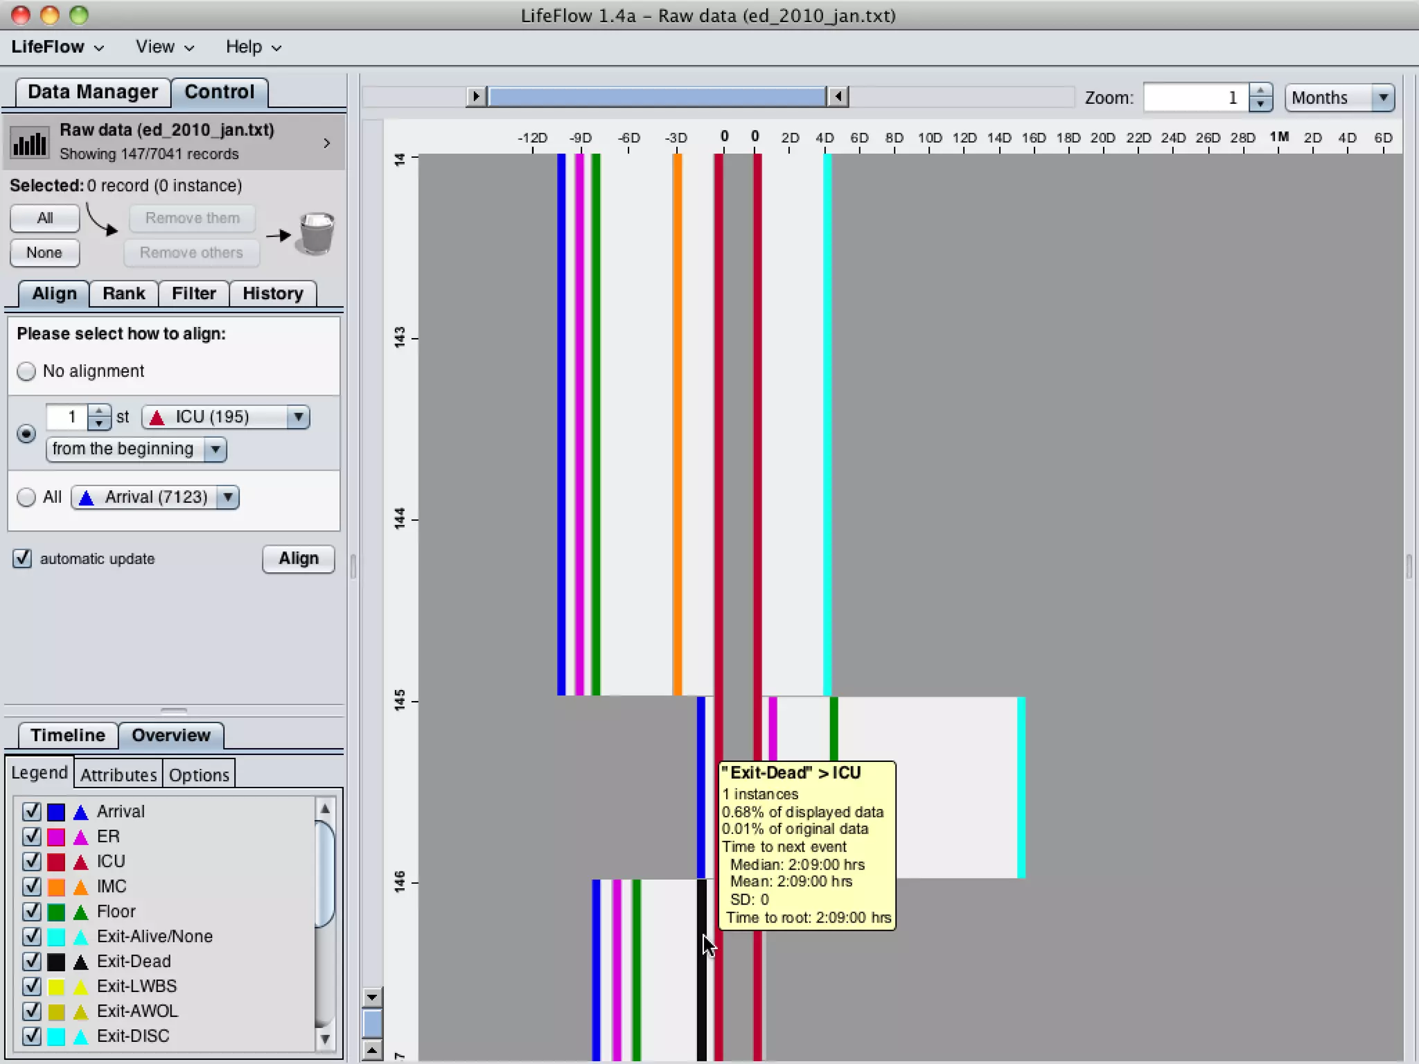Click the None selection button
The image size is (1419, 1064).
(44, 253)
